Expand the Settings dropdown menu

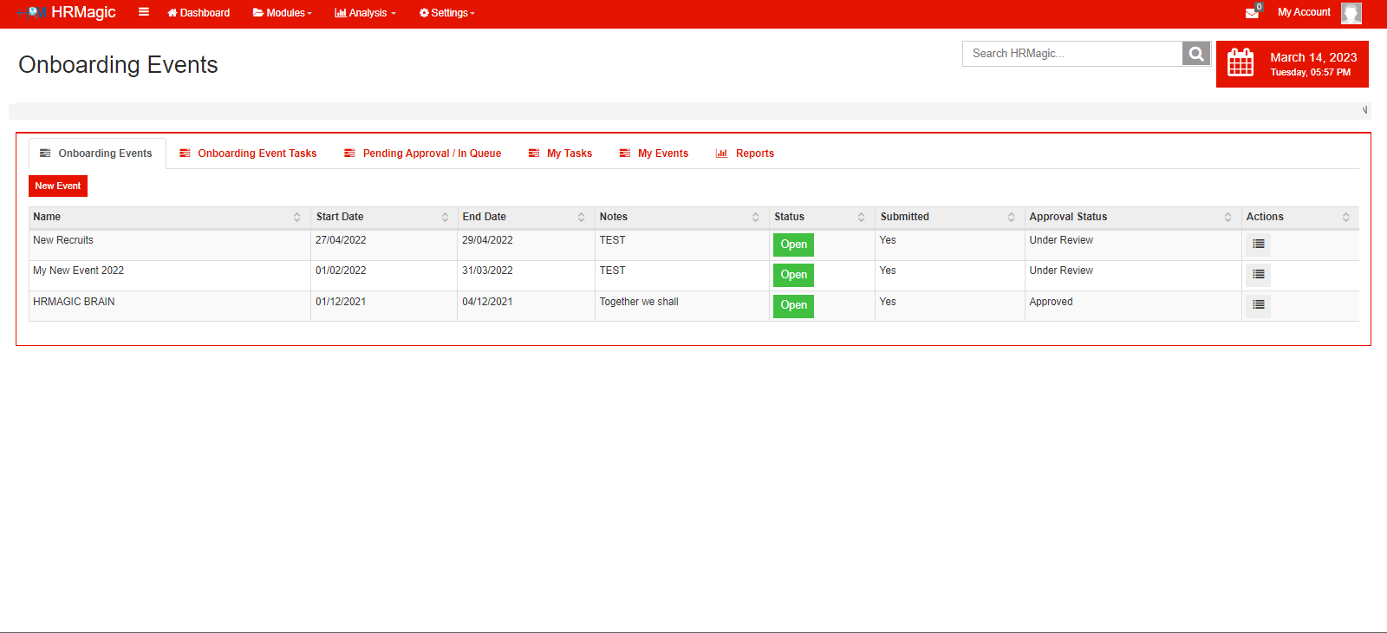click(x=447, y=13)
